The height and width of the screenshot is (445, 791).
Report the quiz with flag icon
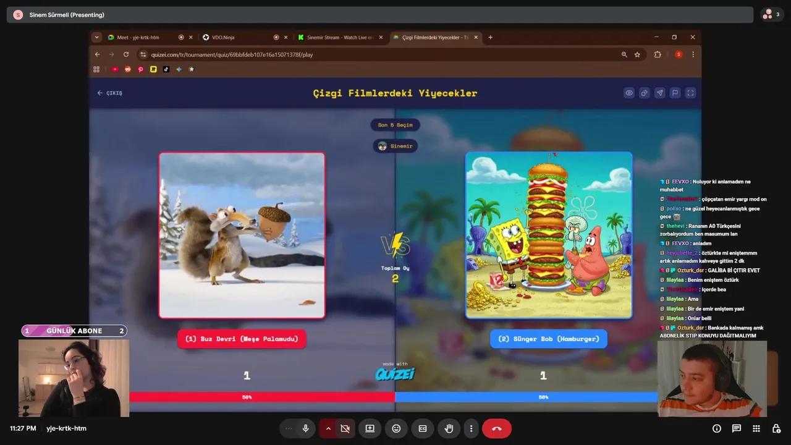click(675, 93)
